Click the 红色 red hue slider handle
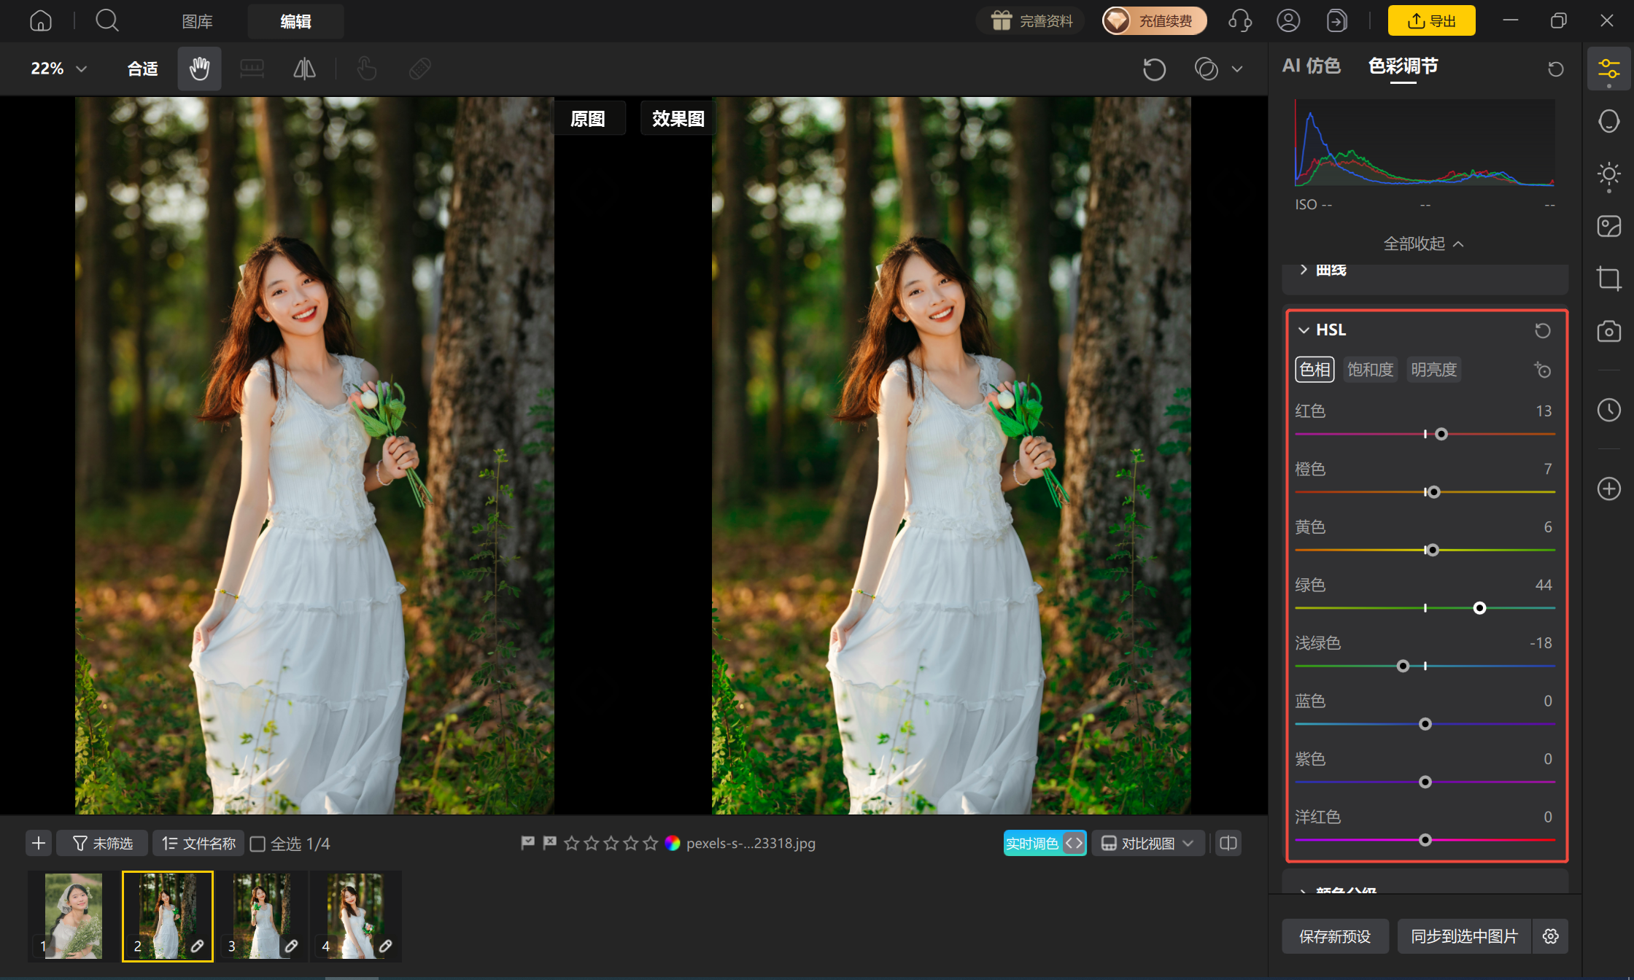1634x980 pixels. (1441, 435)
